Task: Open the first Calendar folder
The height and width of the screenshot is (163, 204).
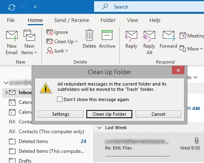Action: pyautogui.click(x=20, y=102)
